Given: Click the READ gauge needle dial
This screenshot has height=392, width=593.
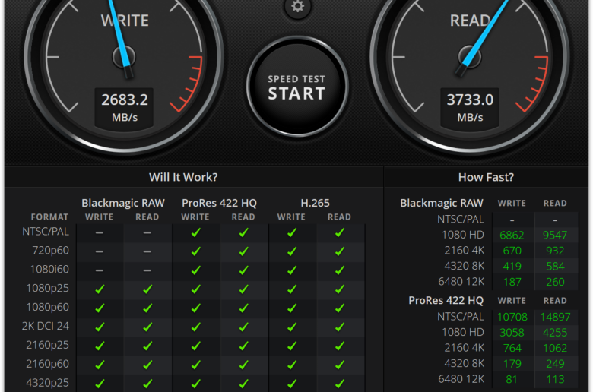Looking at the screenshot, I should coord(470,57).
